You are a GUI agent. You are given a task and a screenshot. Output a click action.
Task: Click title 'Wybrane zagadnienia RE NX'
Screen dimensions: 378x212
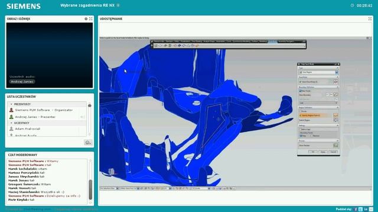pyautogui.click(x=87, y=5)
